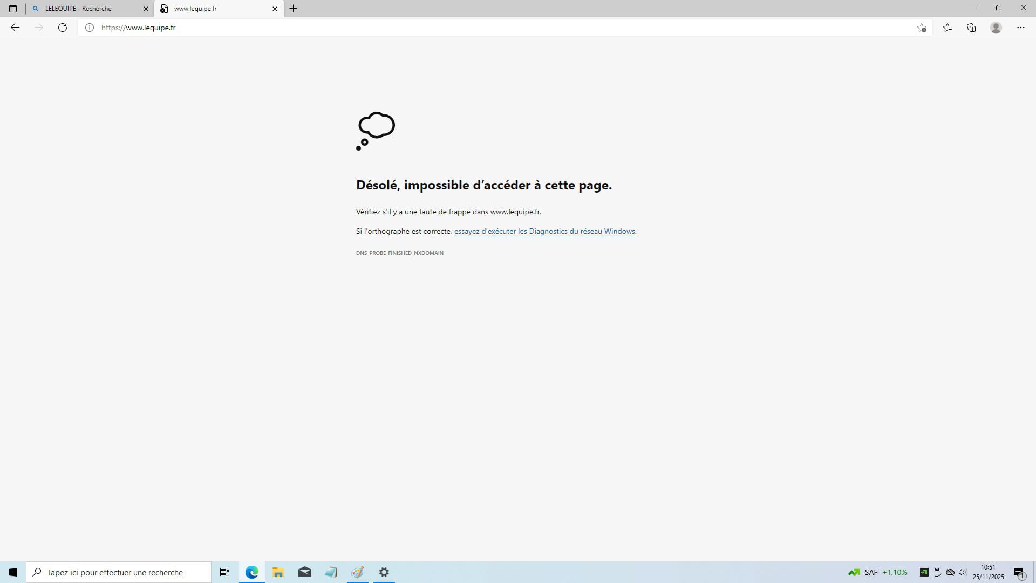Open the vertical tabs panel icon

[x=13, y=9]
